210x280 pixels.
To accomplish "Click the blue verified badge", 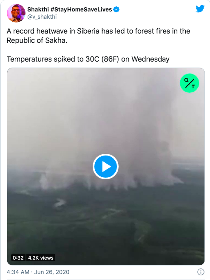I will click(116, 9).
